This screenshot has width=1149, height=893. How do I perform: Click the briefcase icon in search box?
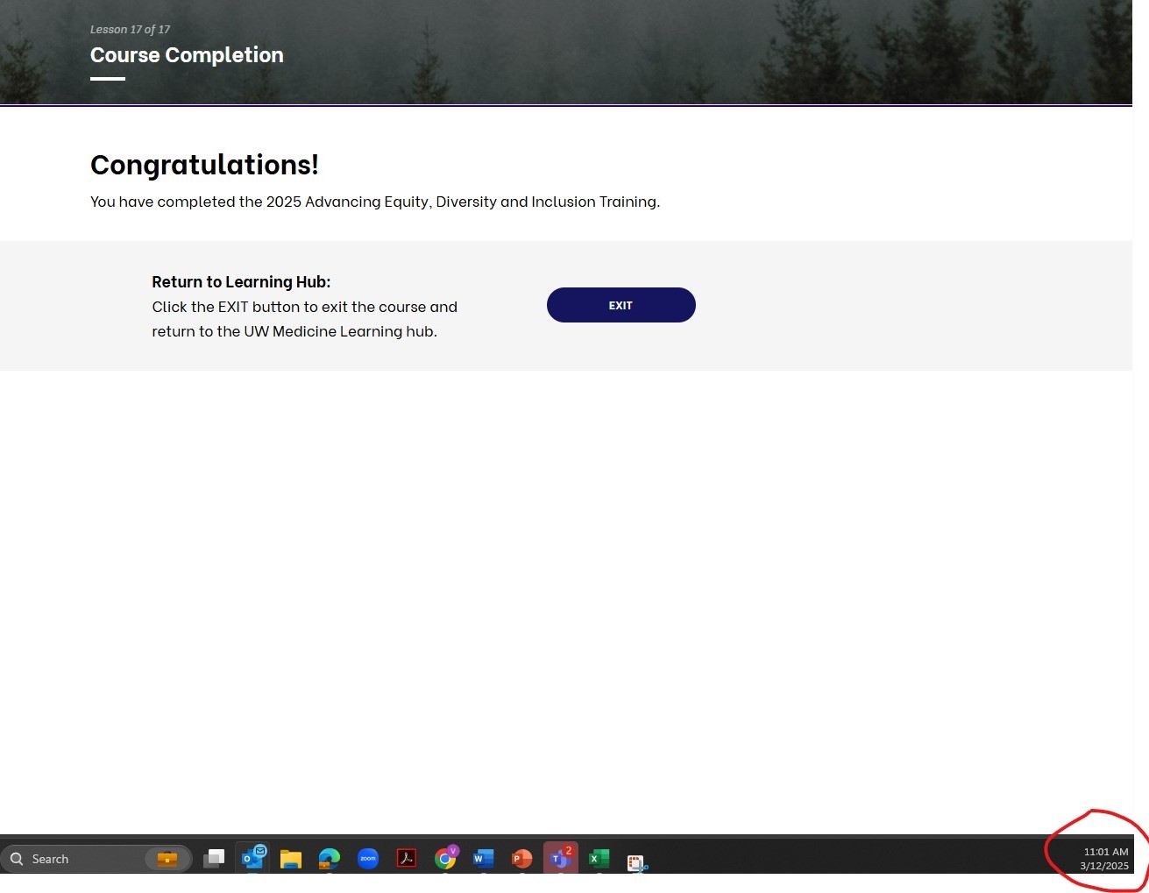[167, 859]
